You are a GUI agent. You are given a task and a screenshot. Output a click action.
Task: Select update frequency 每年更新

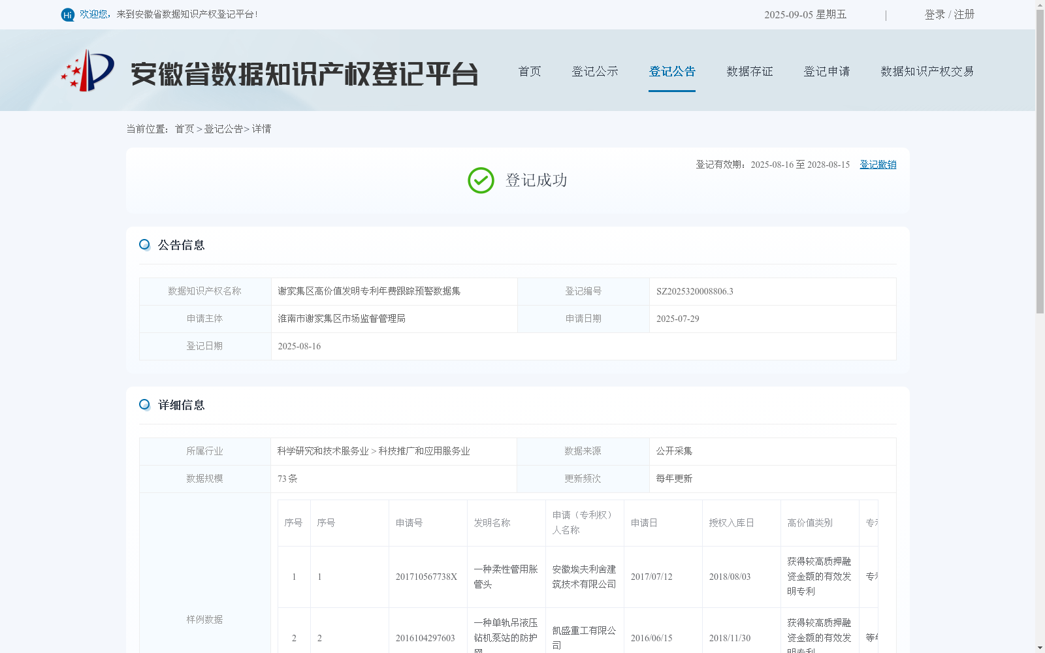[674, 479]
